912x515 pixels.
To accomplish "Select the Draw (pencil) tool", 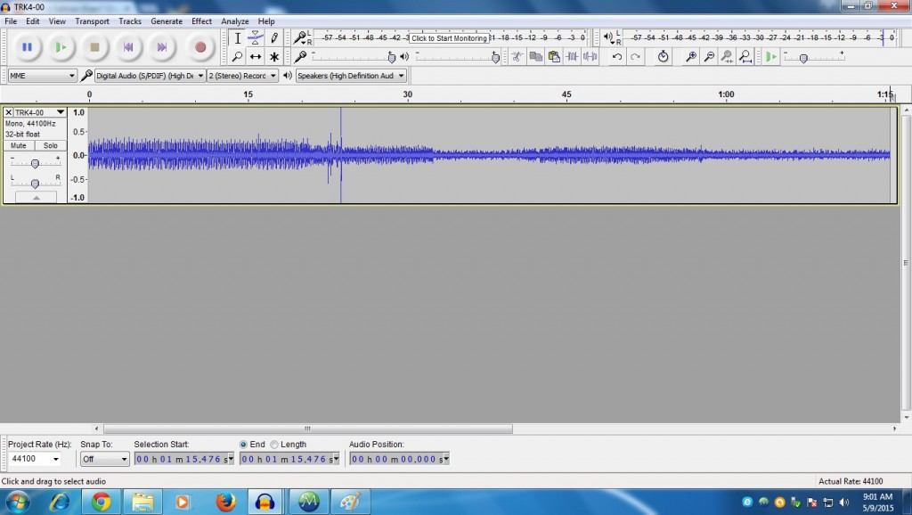I will point(273,38).
